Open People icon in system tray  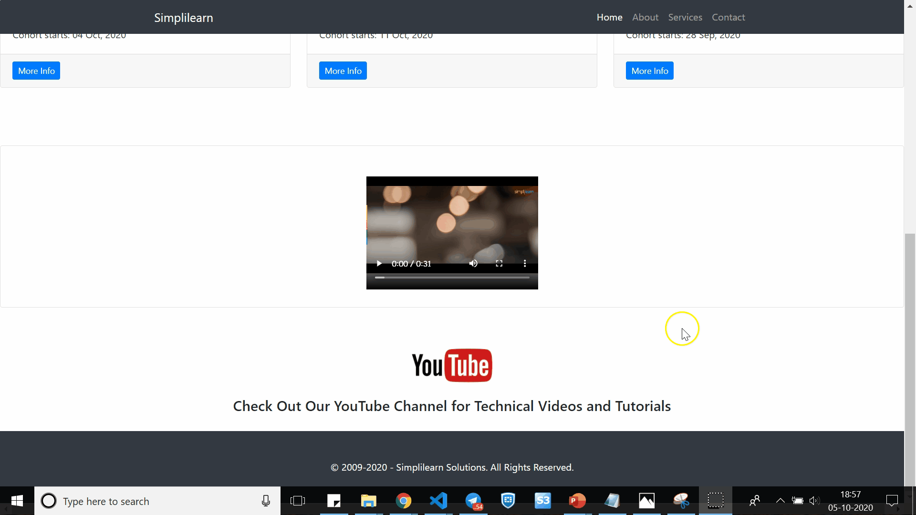click(x=755, y=501)
